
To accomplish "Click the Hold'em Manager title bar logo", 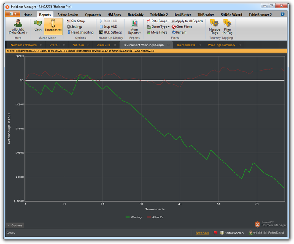I will pos(8,7).
